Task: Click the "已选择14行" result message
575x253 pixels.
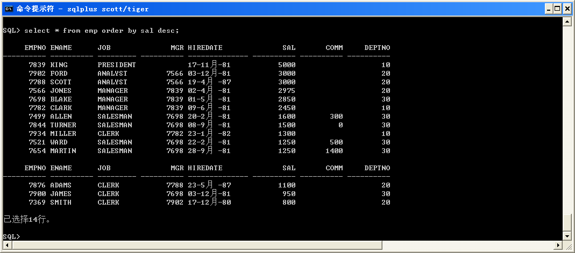Action: pos(27,220)
